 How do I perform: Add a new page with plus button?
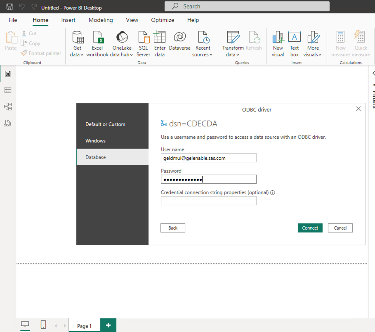pos(108,325)
